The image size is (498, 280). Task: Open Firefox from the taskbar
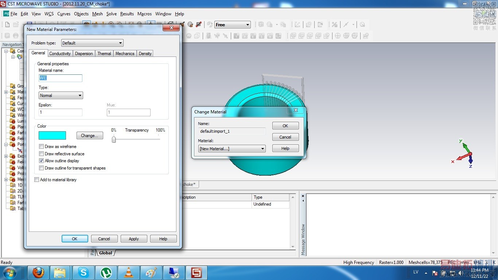[x=38, y=272]
